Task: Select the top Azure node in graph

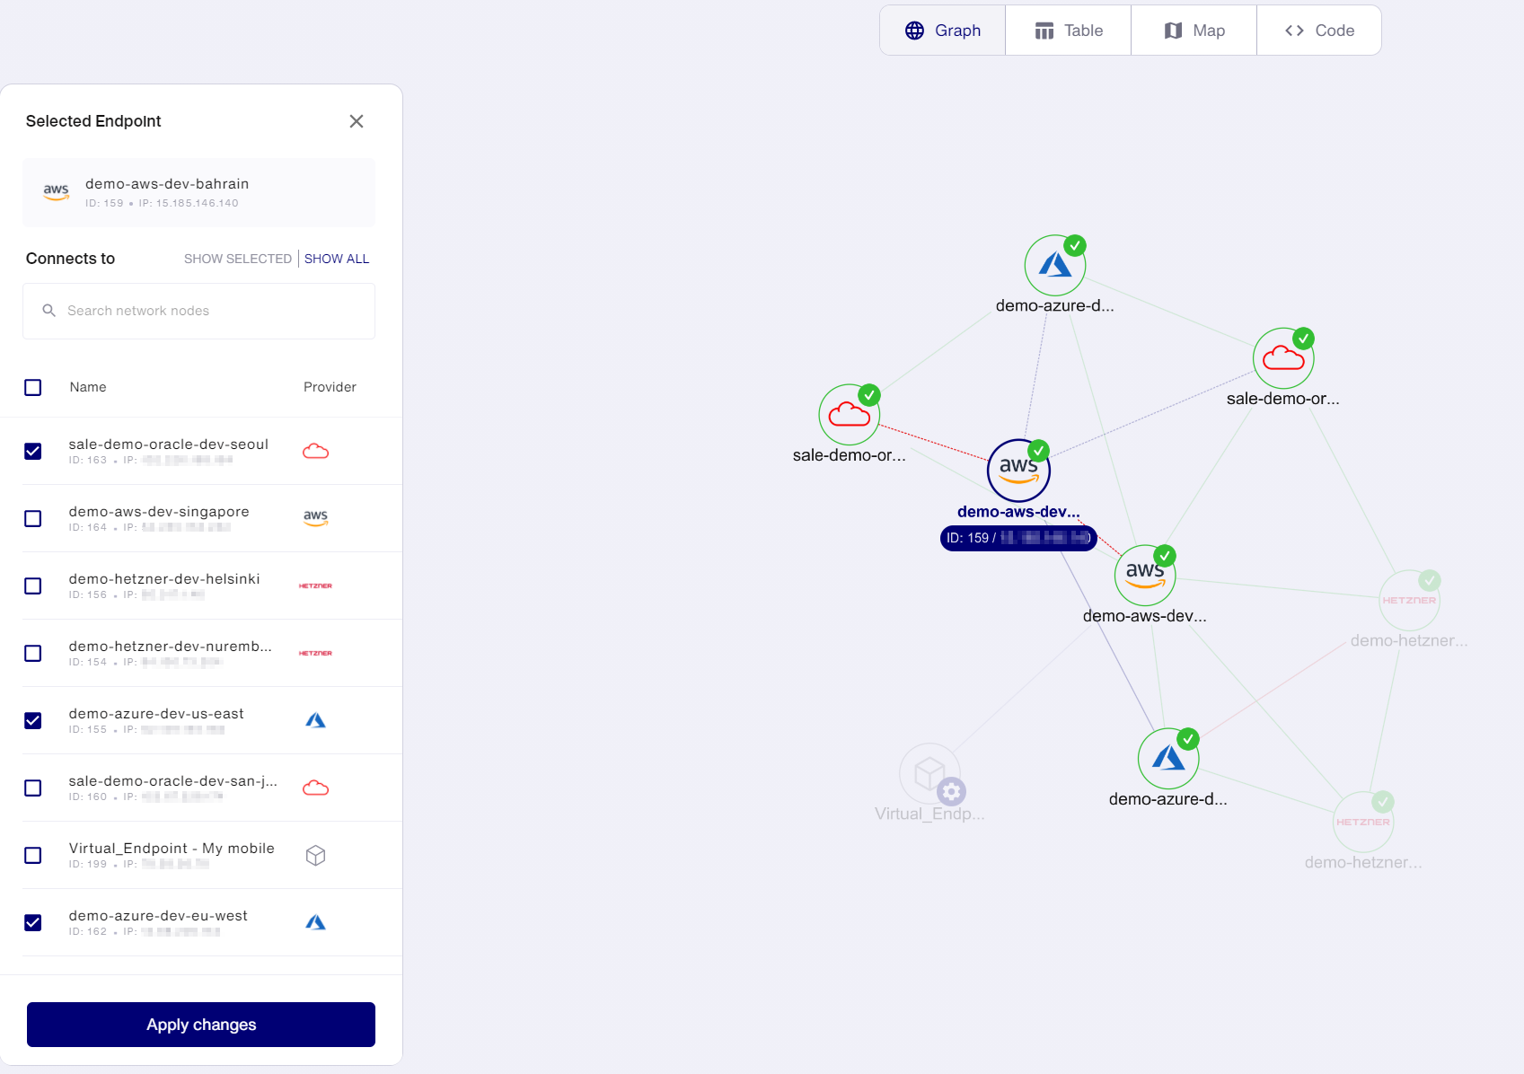Action: [x=1055, y=265]
